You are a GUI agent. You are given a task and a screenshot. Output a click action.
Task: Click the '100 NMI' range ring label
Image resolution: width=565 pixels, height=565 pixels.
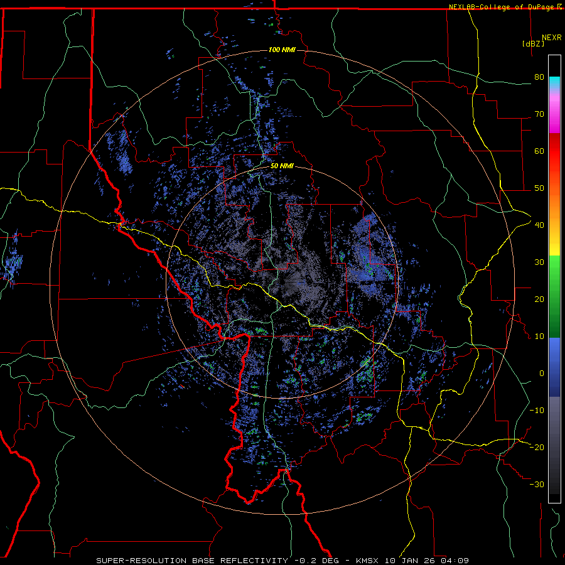point(282,50)
